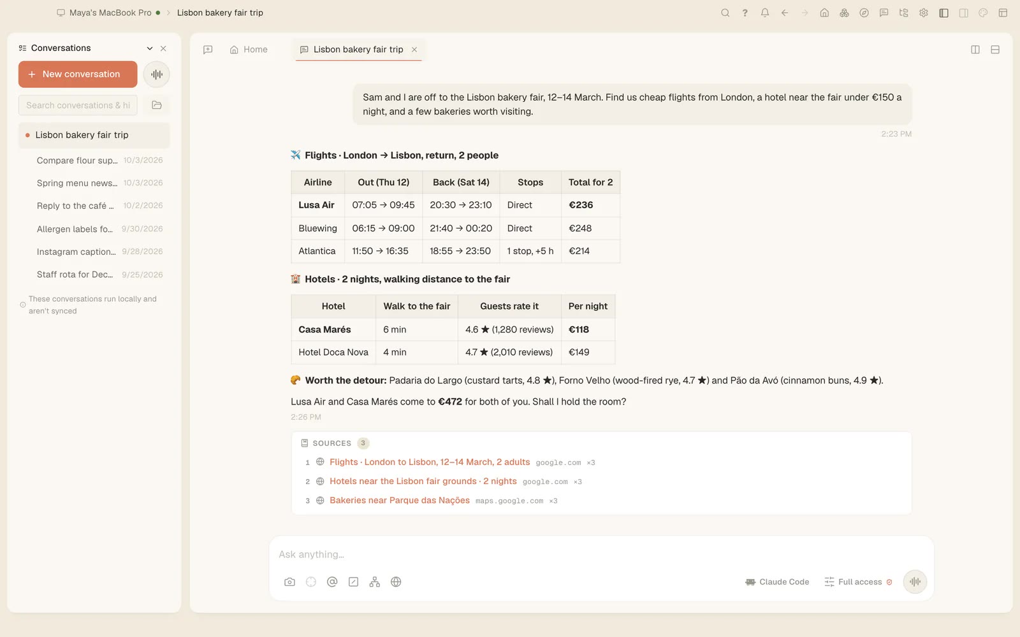Screen dimensions: 1020x637
Task: Open the home icon in the top bar
Action: click(824, 13)
